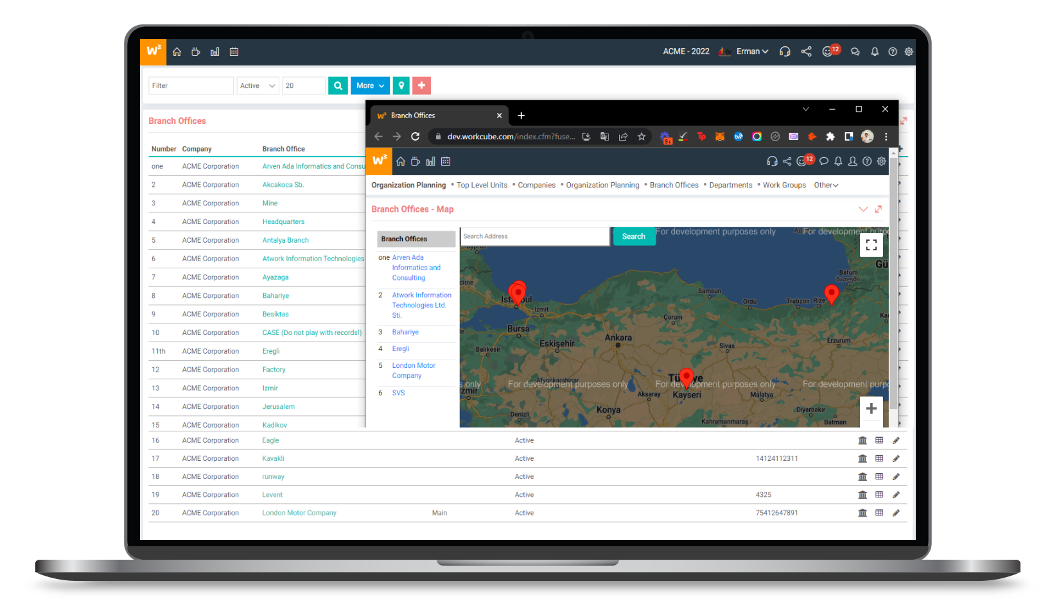
Task: Open the MetaMask fox extension icon
Action: click(720, 136)
